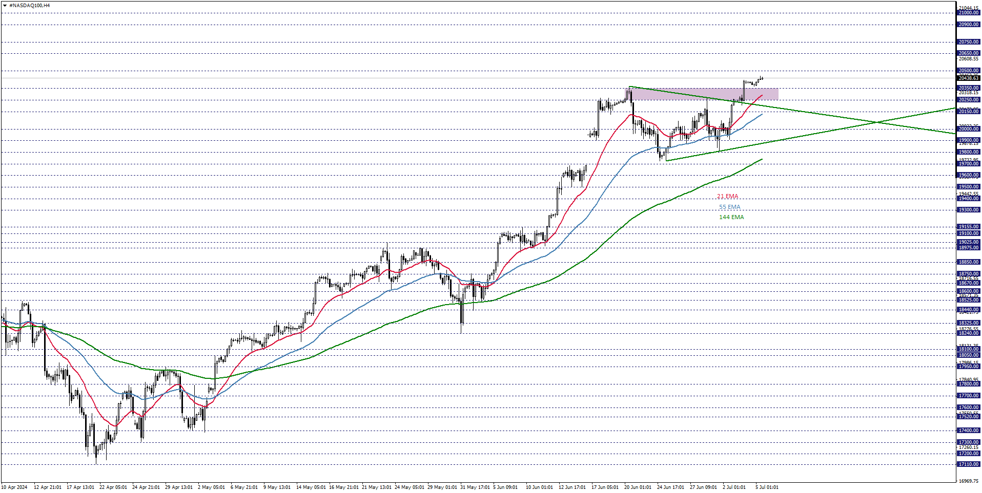Screen dimensions: 982x493
Task: Click the 18670.00 price level label
Action: pyautogui.click(x=969, y=283)
